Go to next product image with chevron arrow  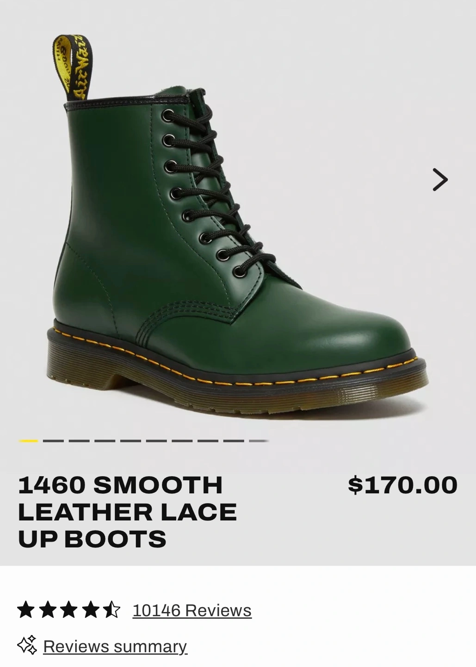click(x=440, y=179)
